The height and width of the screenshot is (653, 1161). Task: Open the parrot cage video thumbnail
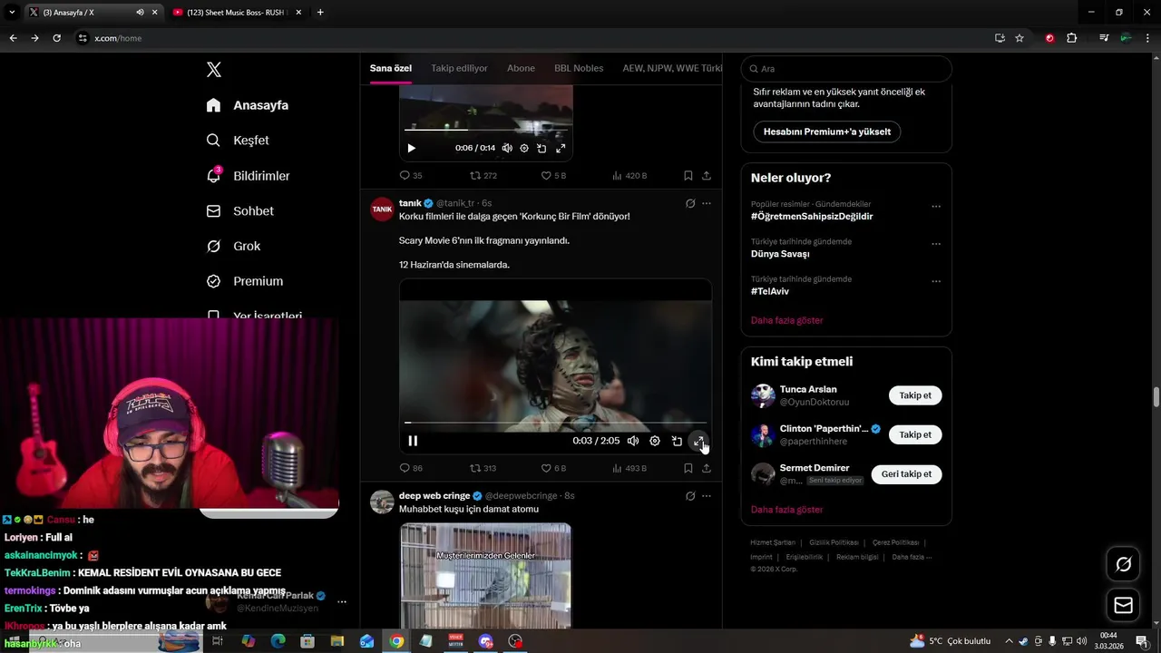pos(486,576)
